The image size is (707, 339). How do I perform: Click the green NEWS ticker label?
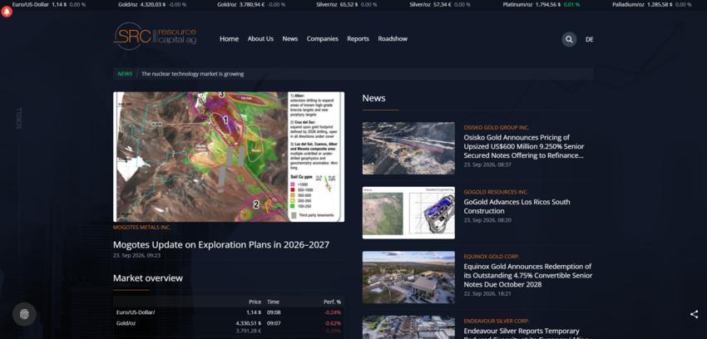click(125, 74)
